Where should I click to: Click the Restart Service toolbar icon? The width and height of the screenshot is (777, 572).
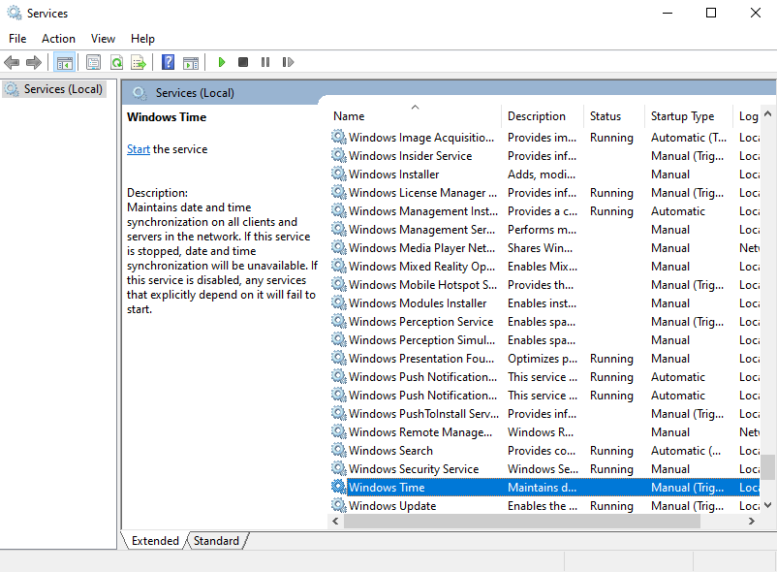288,62
